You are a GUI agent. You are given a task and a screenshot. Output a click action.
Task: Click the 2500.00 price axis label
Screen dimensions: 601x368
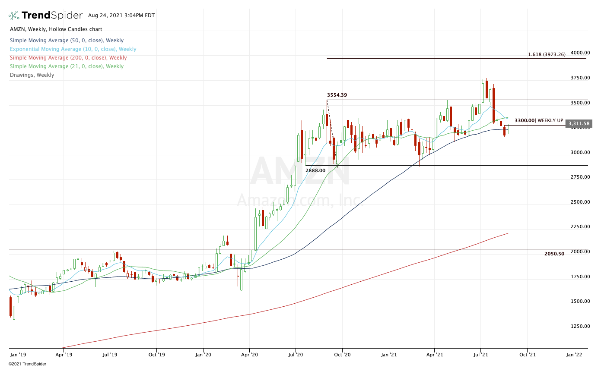pos(580,202)
